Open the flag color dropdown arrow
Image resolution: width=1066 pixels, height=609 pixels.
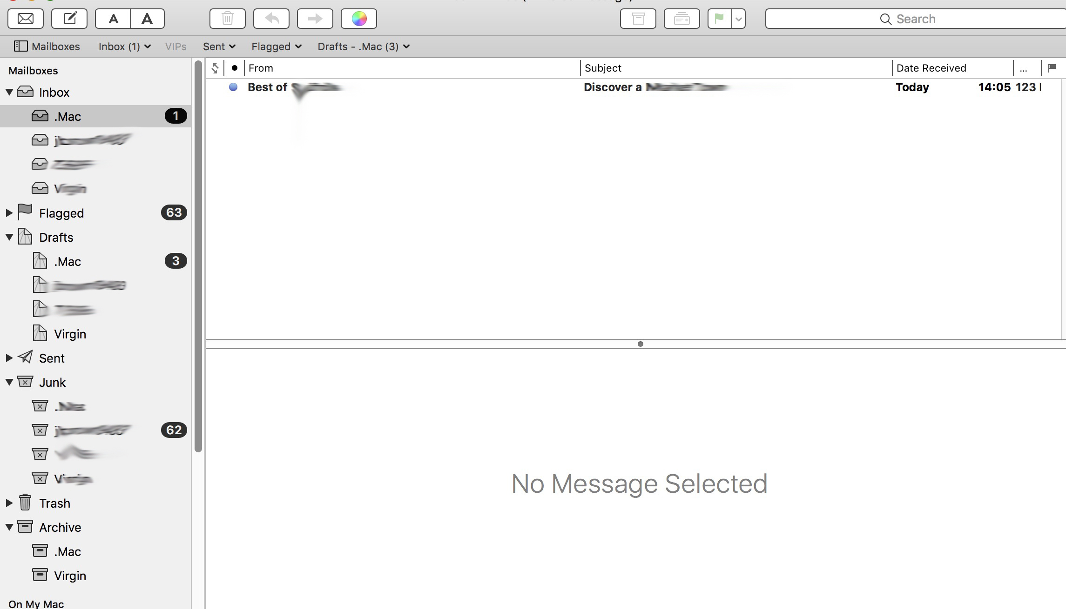(x=739, y=19)
